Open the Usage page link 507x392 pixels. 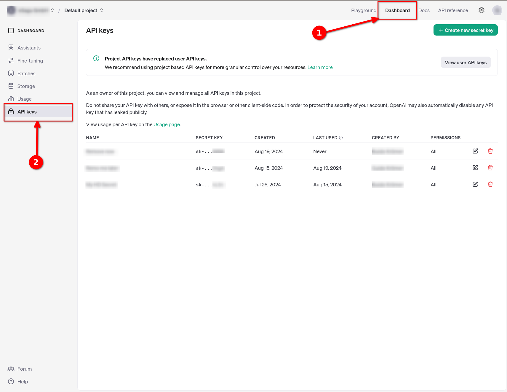[x=166, y=125]
